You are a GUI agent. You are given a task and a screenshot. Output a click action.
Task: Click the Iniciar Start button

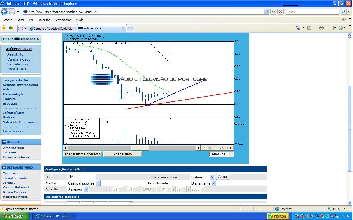pyautogui.click(x=14, y=216)
